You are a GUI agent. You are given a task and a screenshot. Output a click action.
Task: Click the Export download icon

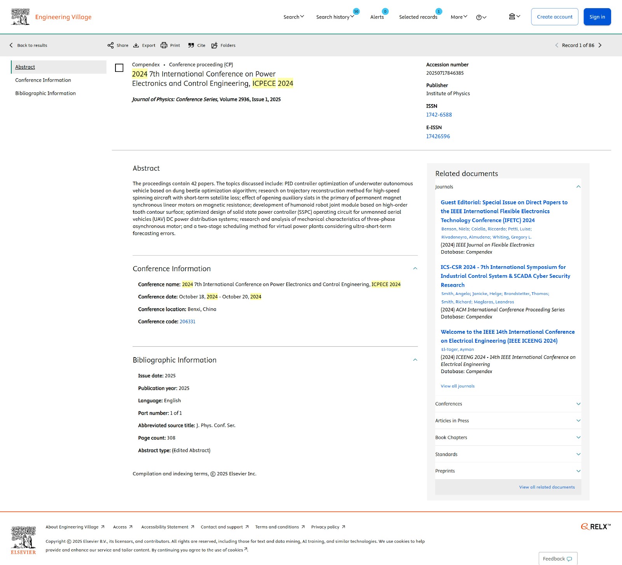[136, 45]
